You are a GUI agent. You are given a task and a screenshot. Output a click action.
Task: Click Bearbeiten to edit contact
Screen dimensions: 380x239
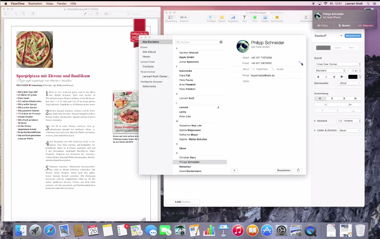coord(284,170)
